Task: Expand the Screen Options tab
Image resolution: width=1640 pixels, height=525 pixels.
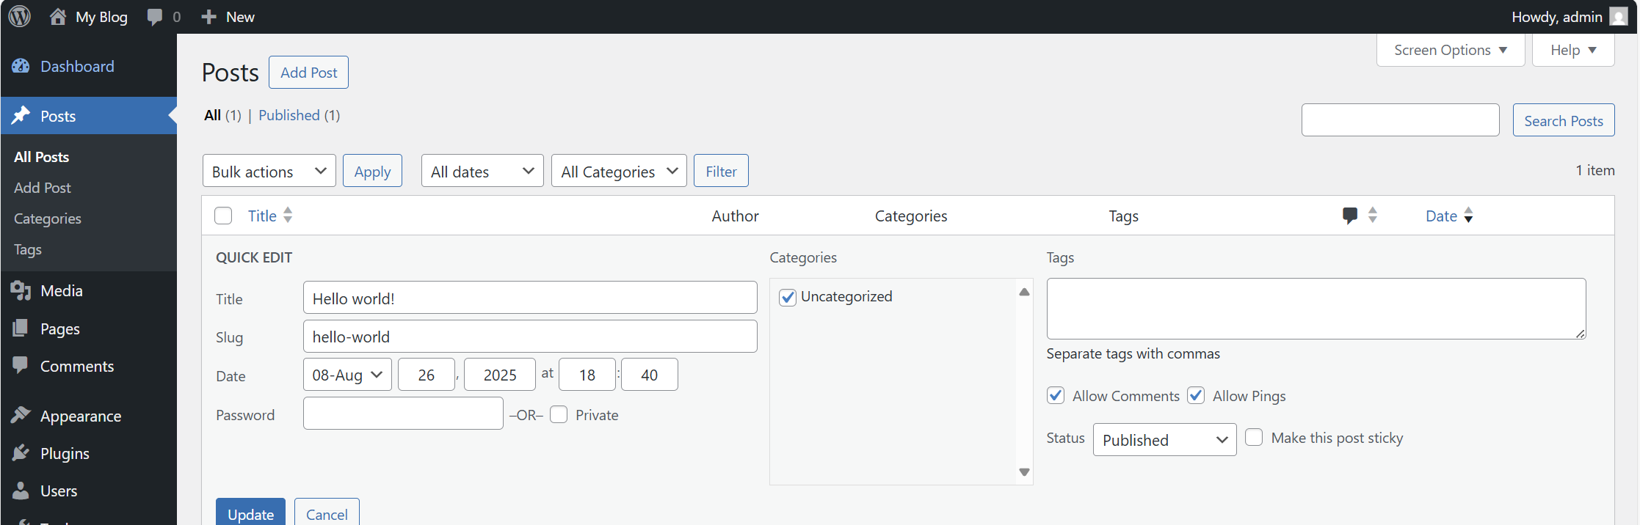Action: pos(1450,50)
